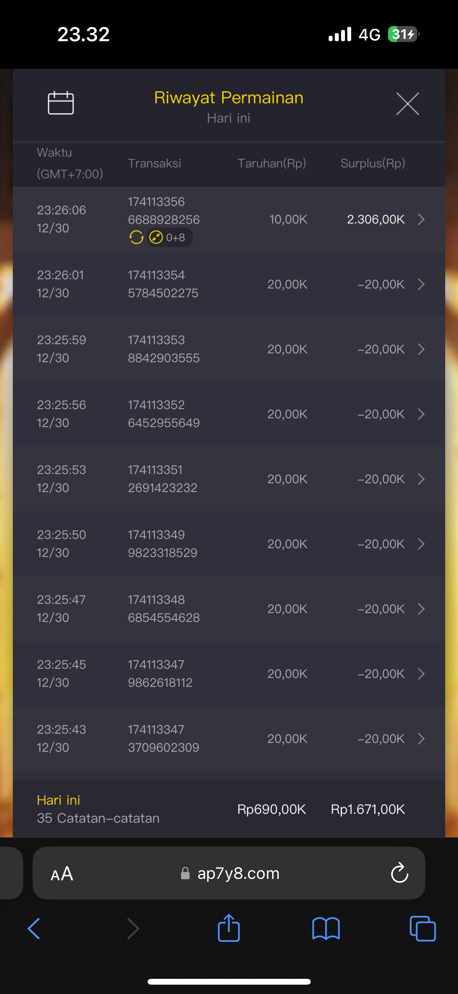This screenshot has height=994, width=458.
Task: Tap the Safari AA reader settings button
Action: point(62,874)
